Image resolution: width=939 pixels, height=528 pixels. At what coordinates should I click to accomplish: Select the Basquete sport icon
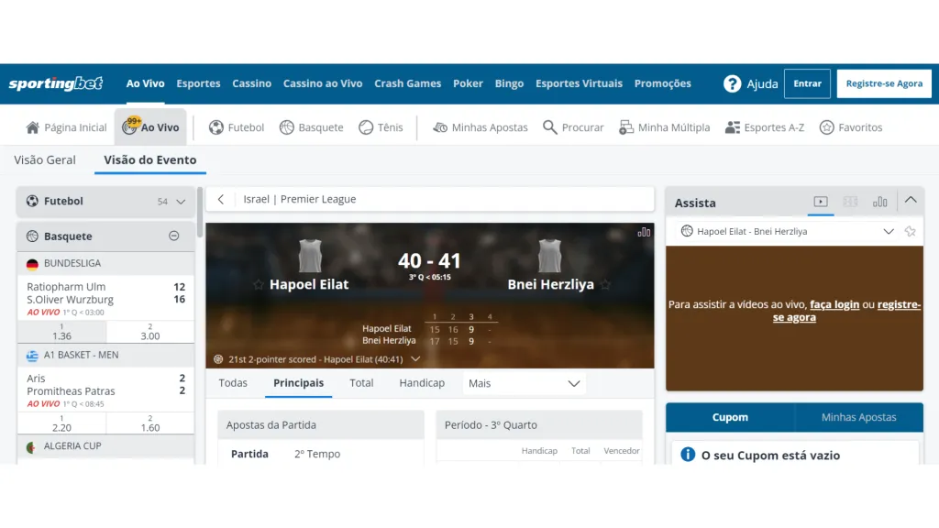288,127
